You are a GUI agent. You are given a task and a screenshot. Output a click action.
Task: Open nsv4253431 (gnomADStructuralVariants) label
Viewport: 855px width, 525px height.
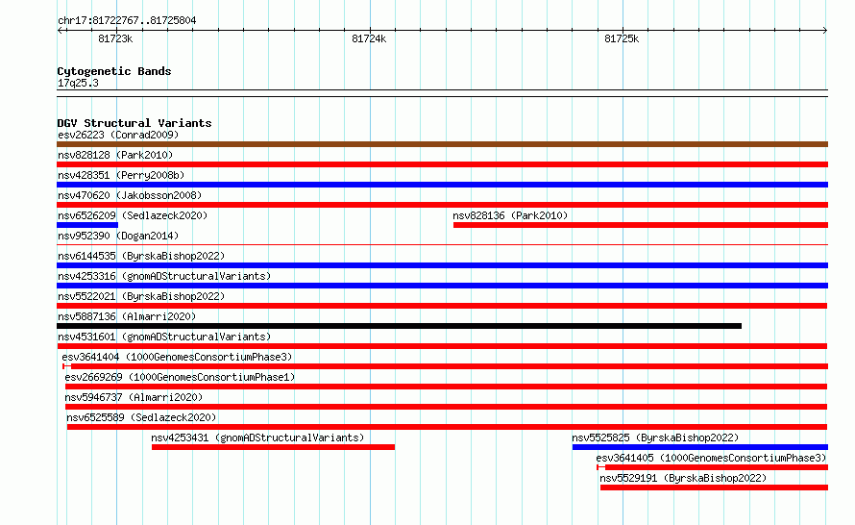coord(257,437)
